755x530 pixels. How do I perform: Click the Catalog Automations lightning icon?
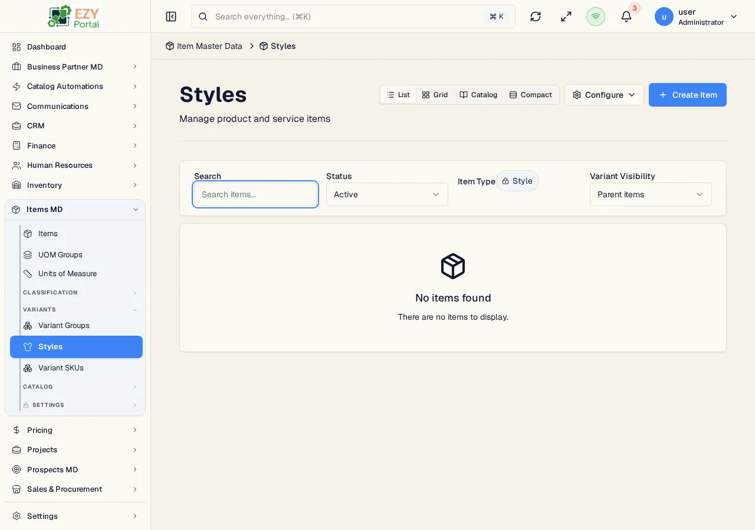pyautogui.click(x=17, y=86)
